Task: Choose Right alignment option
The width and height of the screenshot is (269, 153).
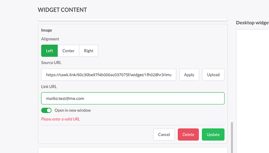Action: tap(88, 51)
